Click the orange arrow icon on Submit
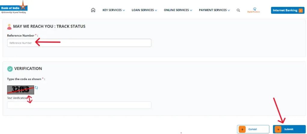This screenshot has height=134, width=307. (x=278, y=129)
